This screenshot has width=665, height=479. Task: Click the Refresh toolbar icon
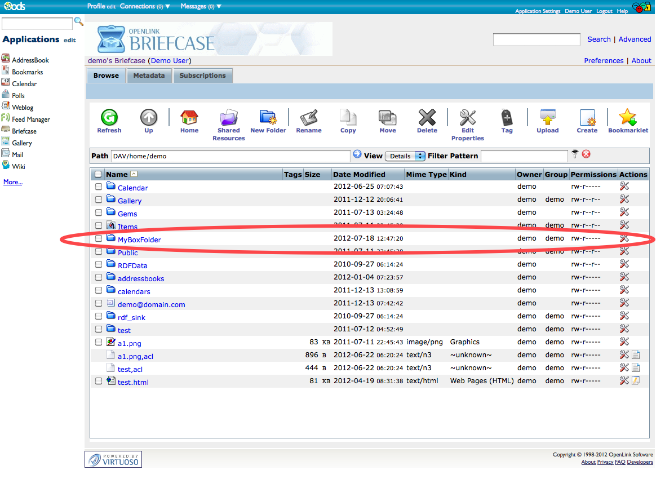(x=109, y=118)
